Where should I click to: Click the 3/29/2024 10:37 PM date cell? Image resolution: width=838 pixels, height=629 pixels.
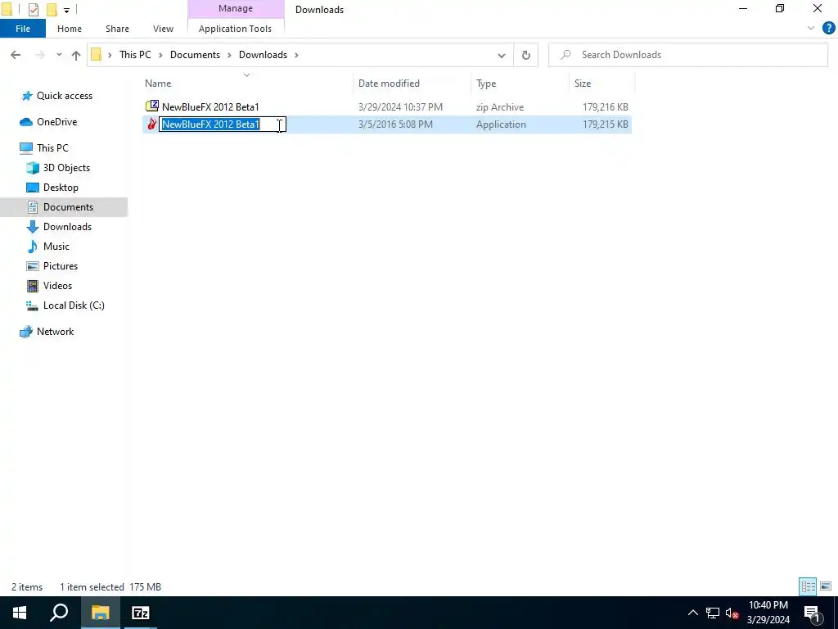[x=400, y=107]
